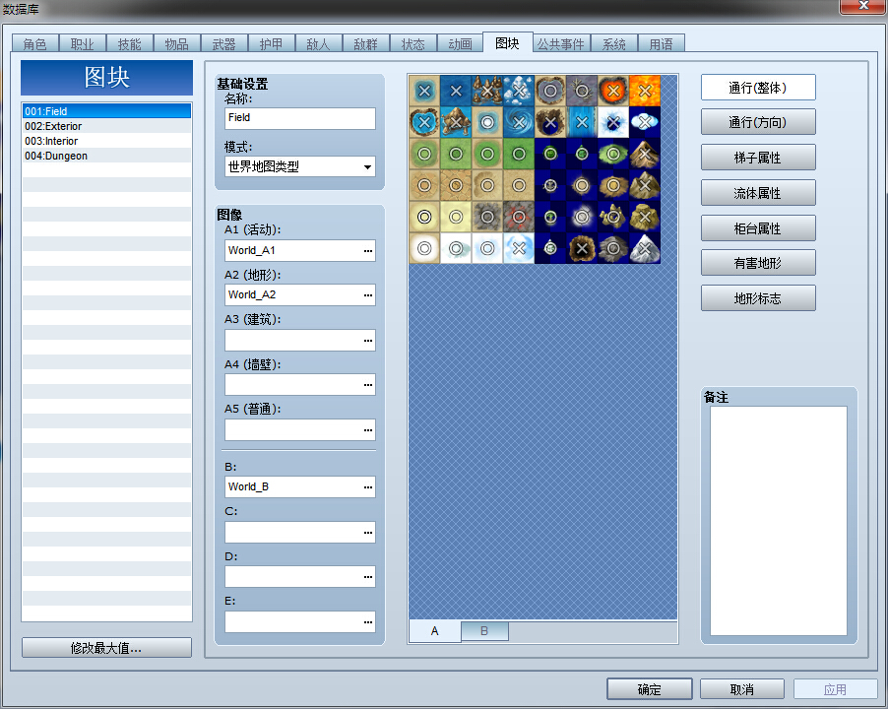This screenshot has width=888, height=709.
Task: Select the green grass patch on dark-blue tile
Action: click(x=613, y=154)
